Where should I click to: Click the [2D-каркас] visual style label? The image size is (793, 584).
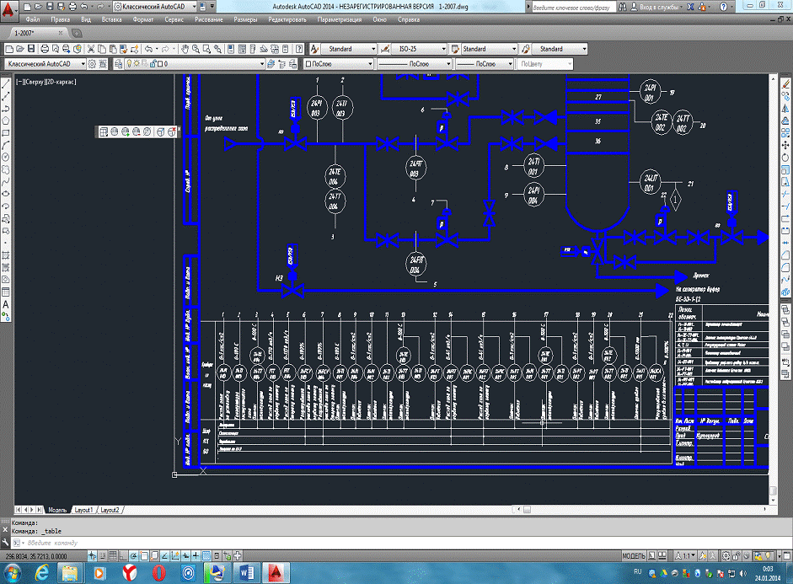tap(61, 82)
